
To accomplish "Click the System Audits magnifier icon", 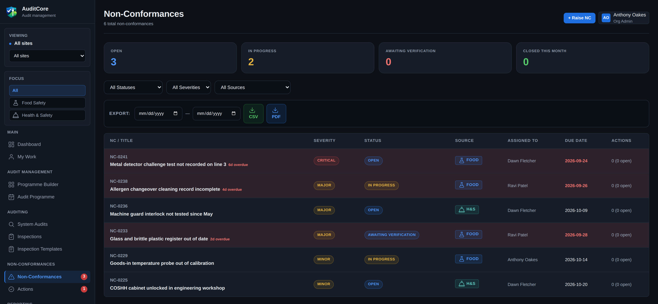I will pos(11,224).
